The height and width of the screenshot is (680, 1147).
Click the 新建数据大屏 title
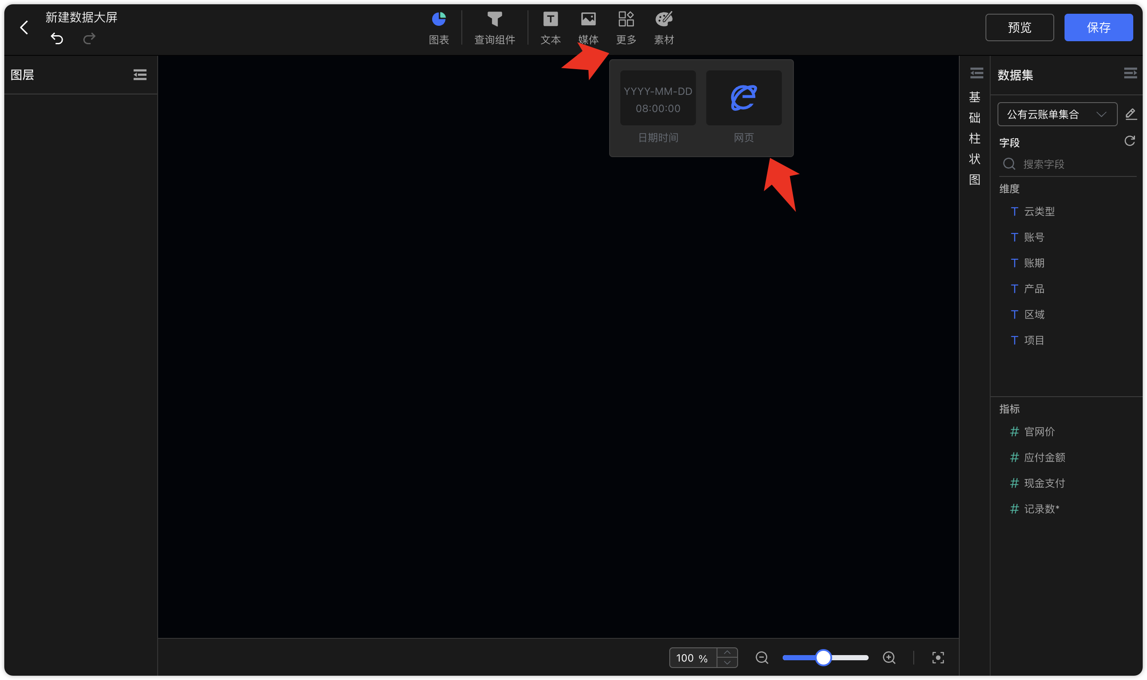click(x=81, y=18)
